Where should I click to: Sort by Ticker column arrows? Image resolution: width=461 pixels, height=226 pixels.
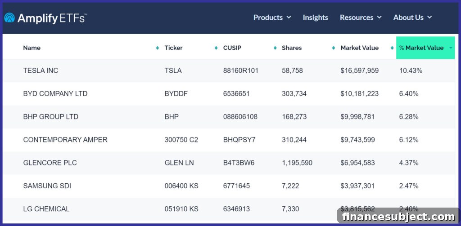(x=216, y=48)
